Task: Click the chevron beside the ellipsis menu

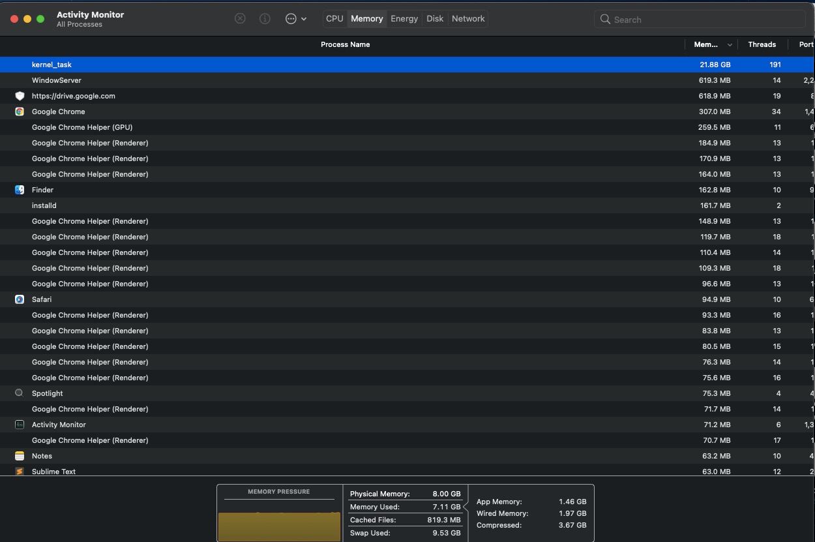Action: [304, 19]
